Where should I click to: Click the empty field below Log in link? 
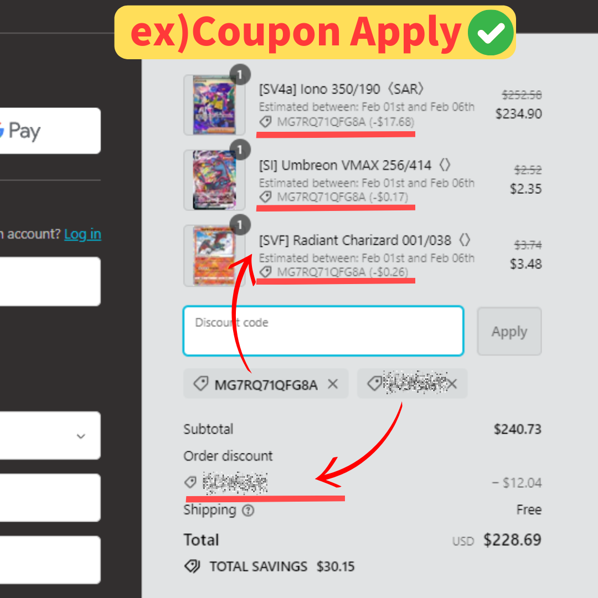[x=50, y=281]
